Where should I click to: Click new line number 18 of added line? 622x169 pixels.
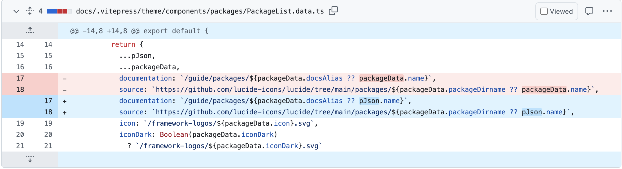[x=48, y=112]
